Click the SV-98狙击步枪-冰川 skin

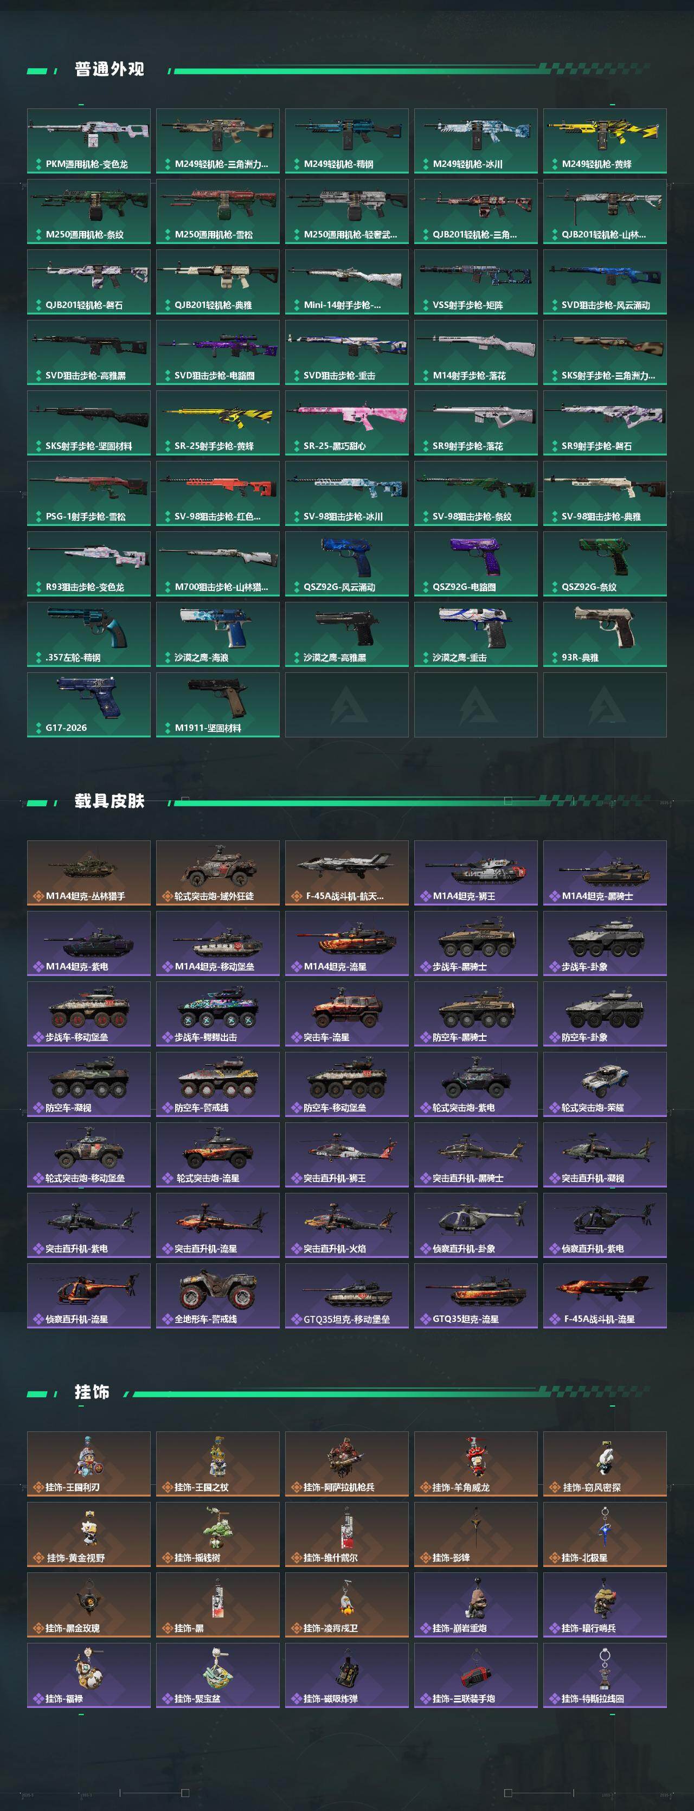346,493
